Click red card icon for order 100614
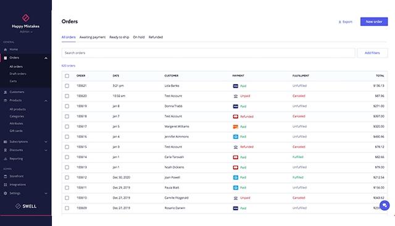The image size is (395, 226). tap(236, 157)
